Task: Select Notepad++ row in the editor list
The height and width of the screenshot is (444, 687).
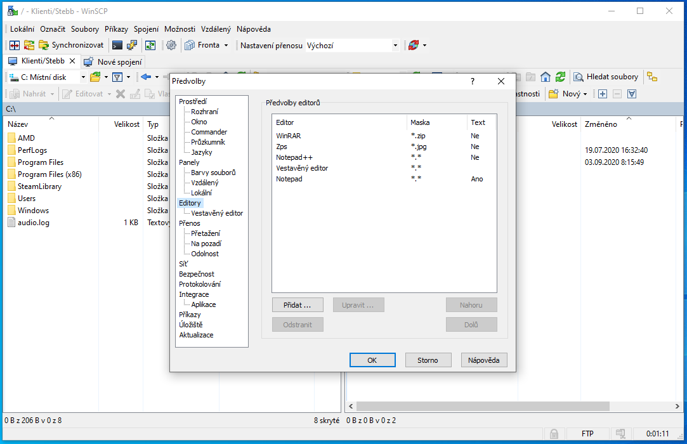Action: click(x=294, y=157)
